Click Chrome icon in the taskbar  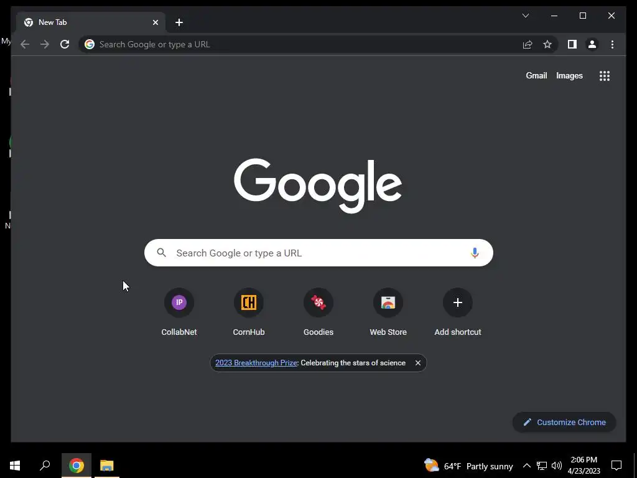tap(77, 466)
